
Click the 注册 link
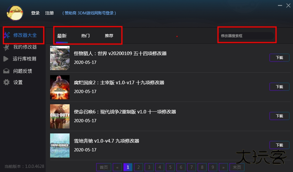[49, 13]
